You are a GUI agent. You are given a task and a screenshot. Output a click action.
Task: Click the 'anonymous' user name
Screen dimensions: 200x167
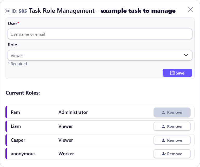(23, 154)
